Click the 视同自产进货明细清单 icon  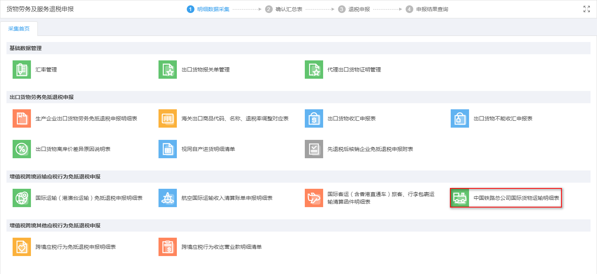pyautogui.click(x=168, y=149)
